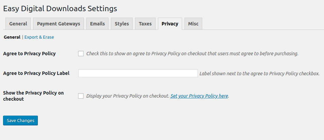Click the Privacy tab
The height and width of the screenshot is (140, 324).
pyautogui.click(x=170, y=24)
